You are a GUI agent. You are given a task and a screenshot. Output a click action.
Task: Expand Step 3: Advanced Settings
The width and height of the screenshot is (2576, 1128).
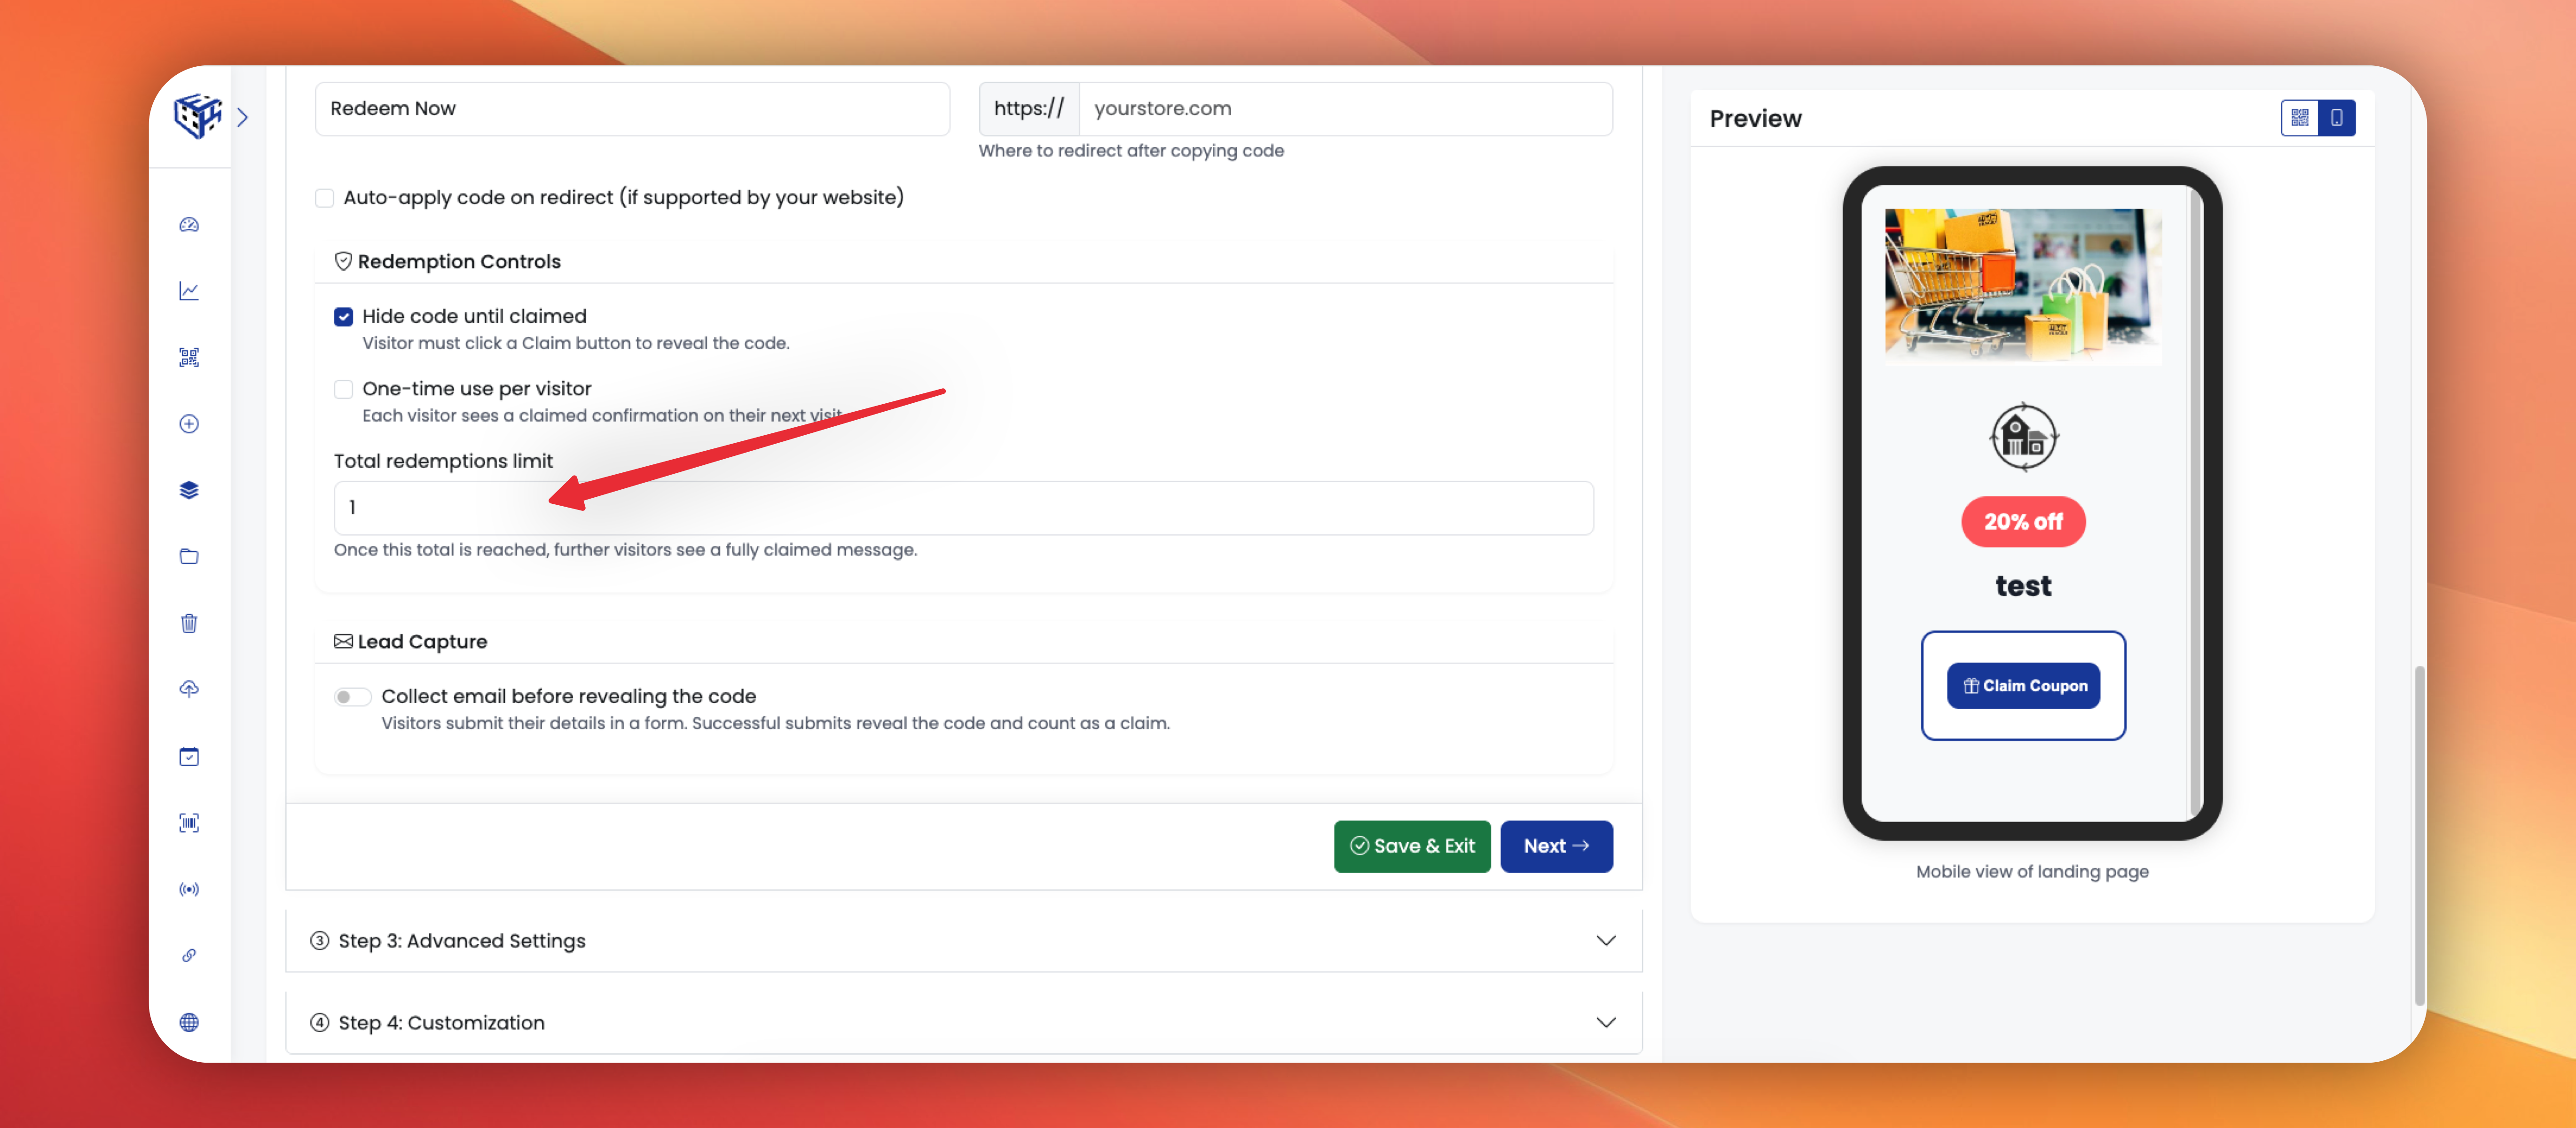coord(963,941)
